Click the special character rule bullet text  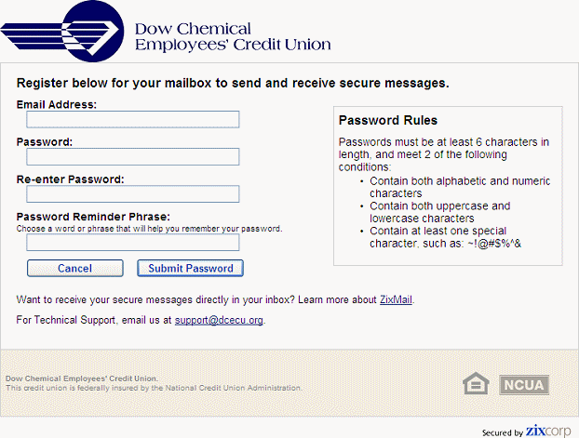tap(438, 236)
